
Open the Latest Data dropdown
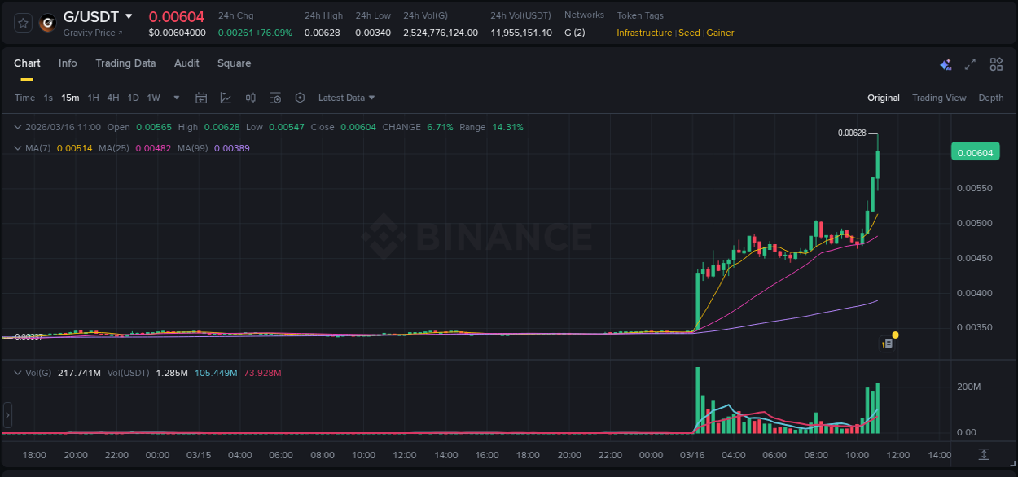[x=345, y=98]
